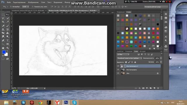Open status bar info arrow
Viewport: 187px width, 105px height.
pyautogui.click(x=45, y=88)
